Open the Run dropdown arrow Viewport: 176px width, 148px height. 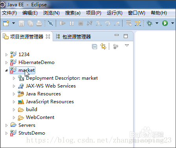[172, 23]
